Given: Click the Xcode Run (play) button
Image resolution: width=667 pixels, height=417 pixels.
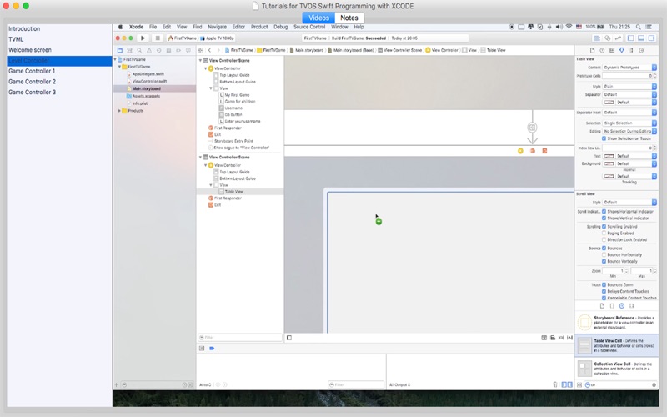Looking at the screenshot, I should click(x=143, y=38).
